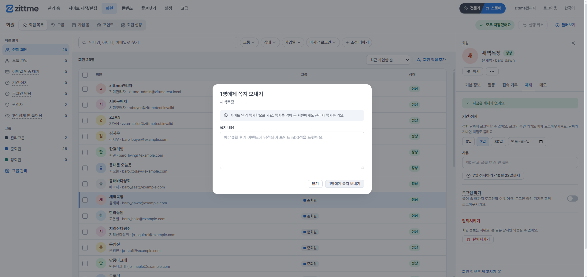The width and height of the screenshot is (587, 277).
Task: Click the info icon in message notice
Action: pyautogui.click(x=226, y=115)
